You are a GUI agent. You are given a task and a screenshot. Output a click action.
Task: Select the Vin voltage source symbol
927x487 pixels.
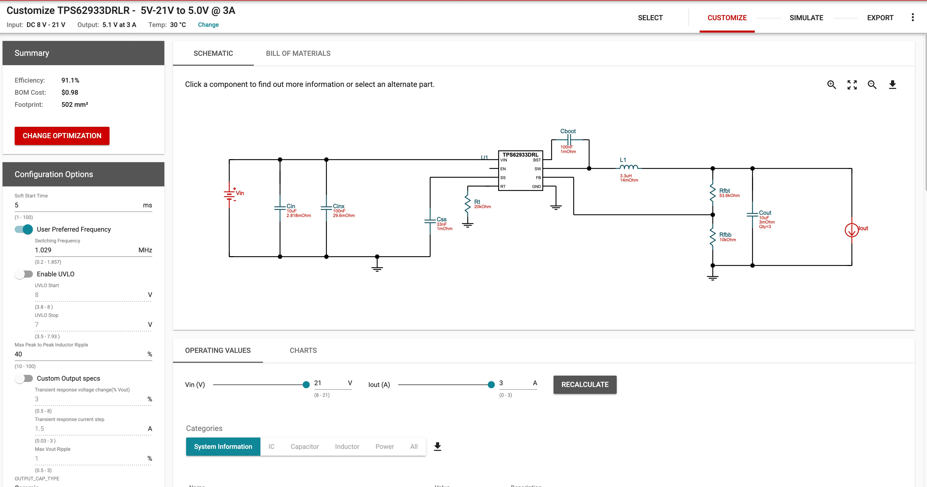coord(230,195)
